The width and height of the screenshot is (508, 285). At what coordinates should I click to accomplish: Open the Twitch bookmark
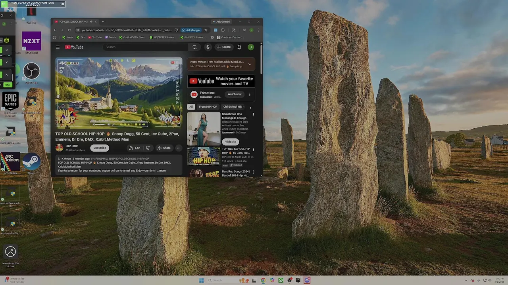coord(110,38)
